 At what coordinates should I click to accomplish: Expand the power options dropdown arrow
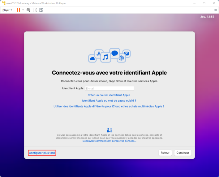23,10
